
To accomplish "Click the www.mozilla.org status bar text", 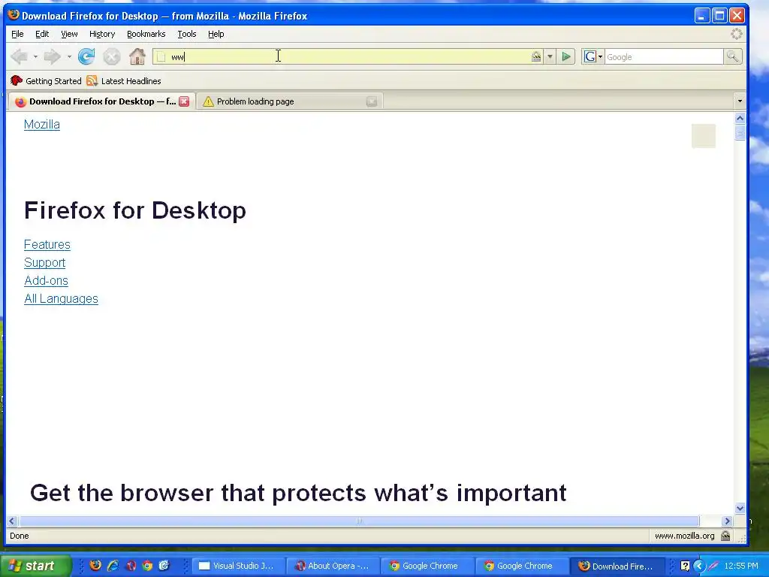I will [684, 536].
